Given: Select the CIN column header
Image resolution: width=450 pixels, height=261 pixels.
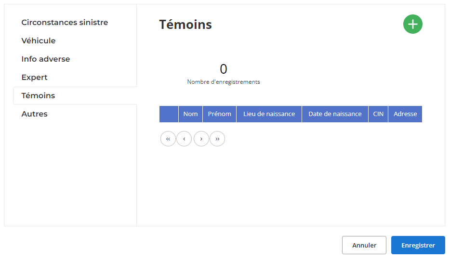Looking at the screenshot, I should pos(378,114).
